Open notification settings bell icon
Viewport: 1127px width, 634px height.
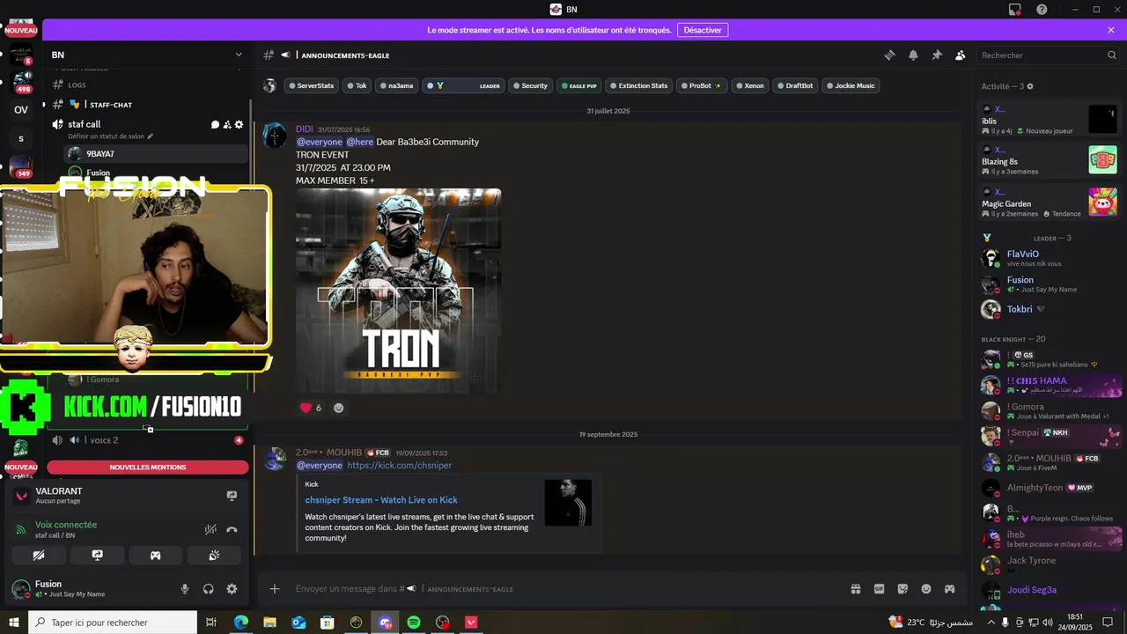(913, 55)
